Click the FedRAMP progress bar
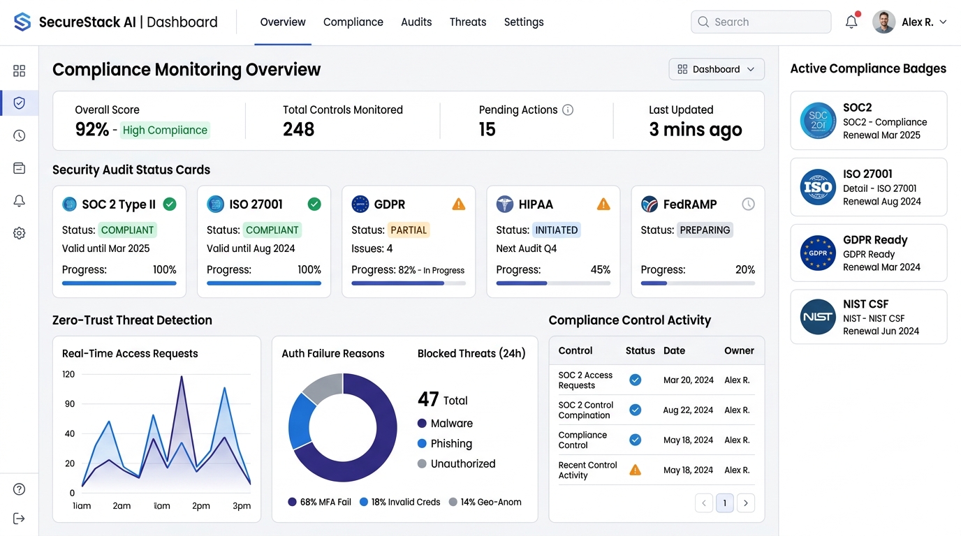This screenshot has width=961, height=536. pyautogui.click(x=698, y=283)
